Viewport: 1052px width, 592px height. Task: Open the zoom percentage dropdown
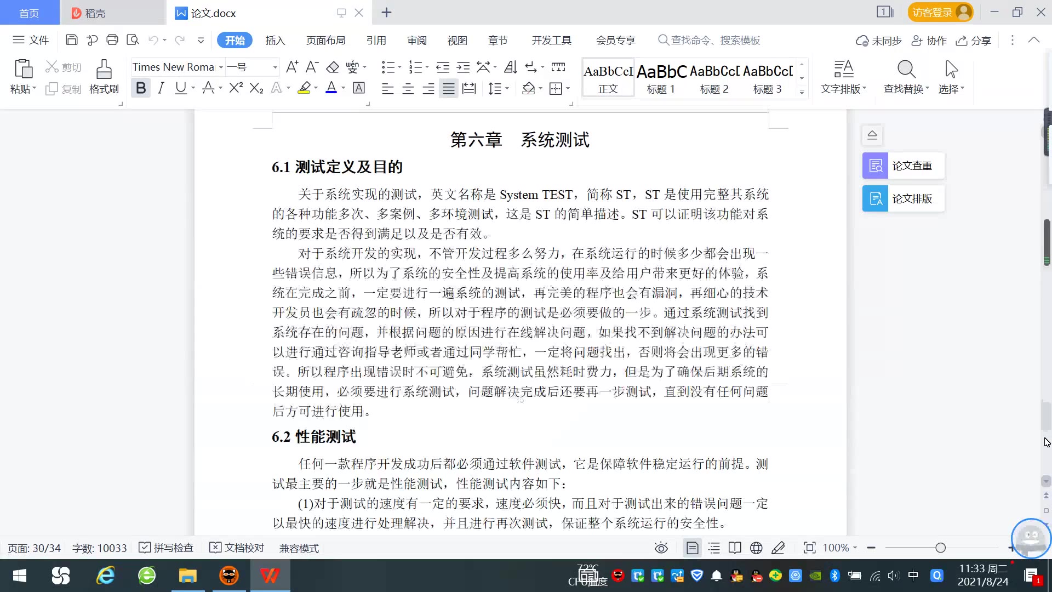click(855, 548)
